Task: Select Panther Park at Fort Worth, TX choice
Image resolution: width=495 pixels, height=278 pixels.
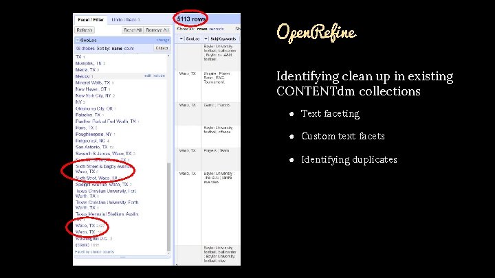Action: pos(106,121)
